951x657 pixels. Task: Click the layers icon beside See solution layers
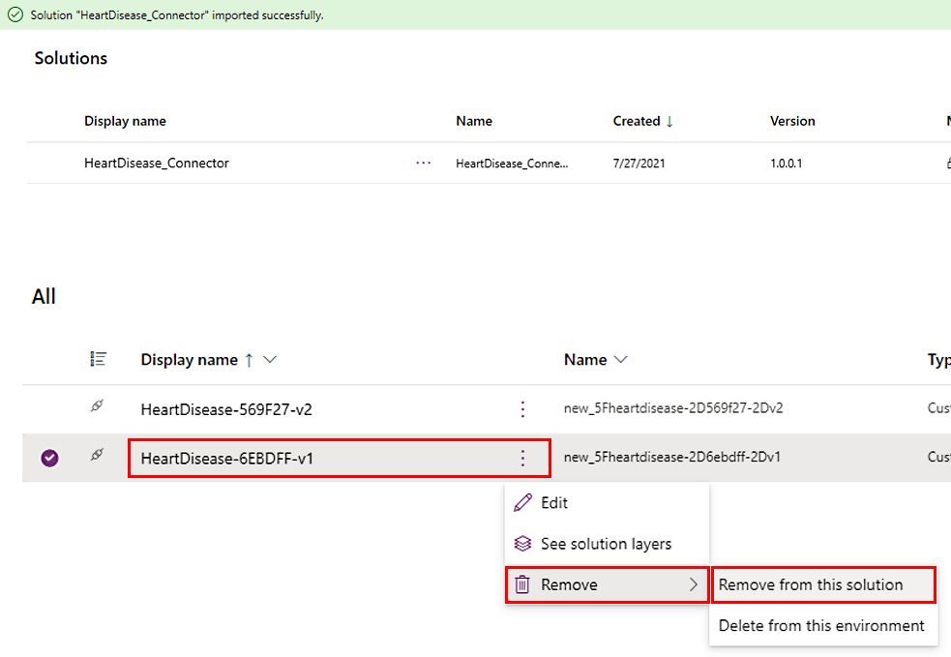(522, 544)
